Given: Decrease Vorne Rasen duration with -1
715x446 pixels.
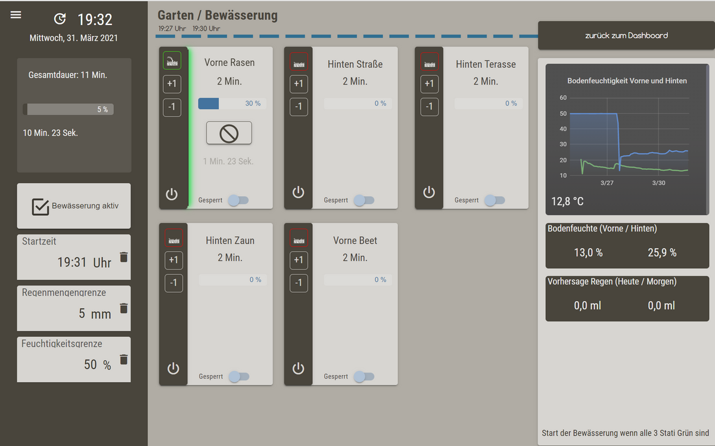Looking at the screenshot, I should pos(172,107).
